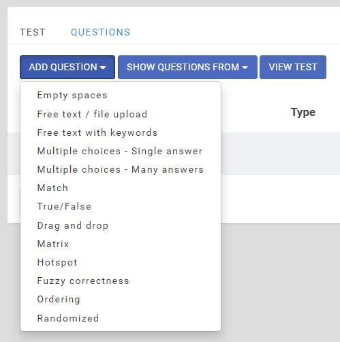This screenshot has width=340, height=342.
Task: Select Drag and drop question type
Action: (121, 225)
